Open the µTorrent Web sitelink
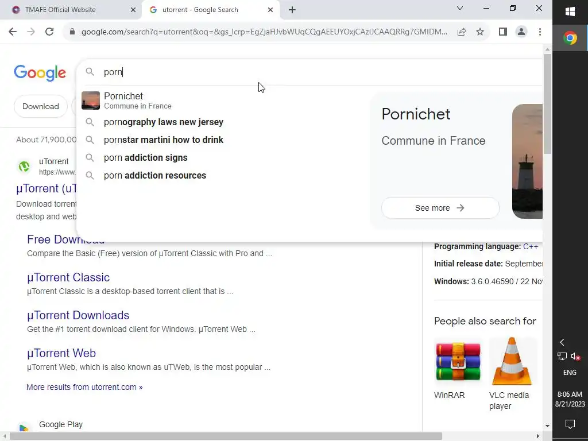This screenshot has width=588, height=441. 61,353
